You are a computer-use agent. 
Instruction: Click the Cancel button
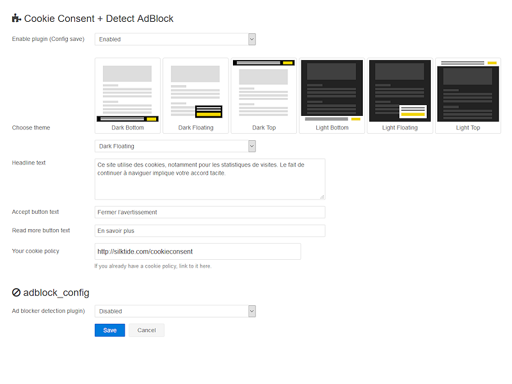pos(147,330)
